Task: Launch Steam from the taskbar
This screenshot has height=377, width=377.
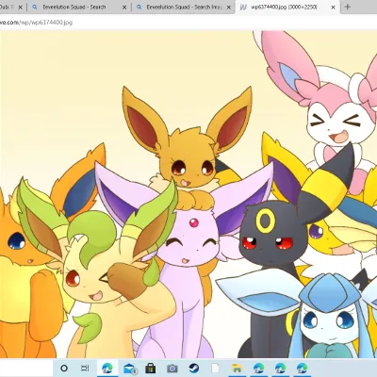Action: pos(193,368)
